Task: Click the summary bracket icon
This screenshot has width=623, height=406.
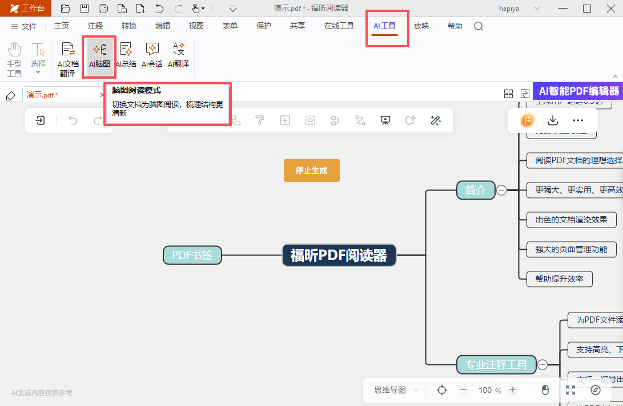Action: [335, 120]
